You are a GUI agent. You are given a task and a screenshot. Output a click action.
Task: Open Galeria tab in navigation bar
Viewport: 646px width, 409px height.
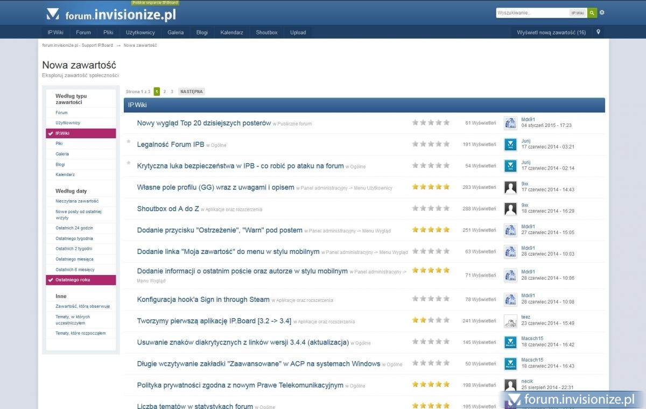175,32
